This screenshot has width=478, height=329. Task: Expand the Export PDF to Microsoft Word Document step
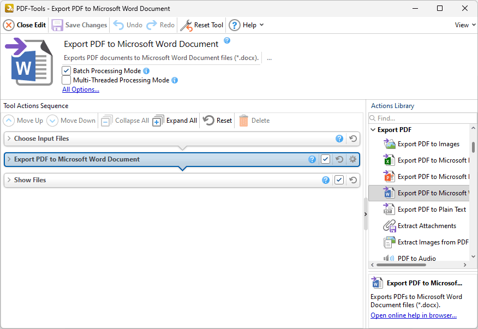tap(9, 159)
